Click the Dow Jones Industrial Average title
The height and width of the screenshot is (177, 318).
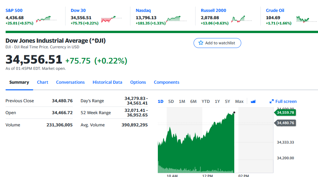coord(56,41)
